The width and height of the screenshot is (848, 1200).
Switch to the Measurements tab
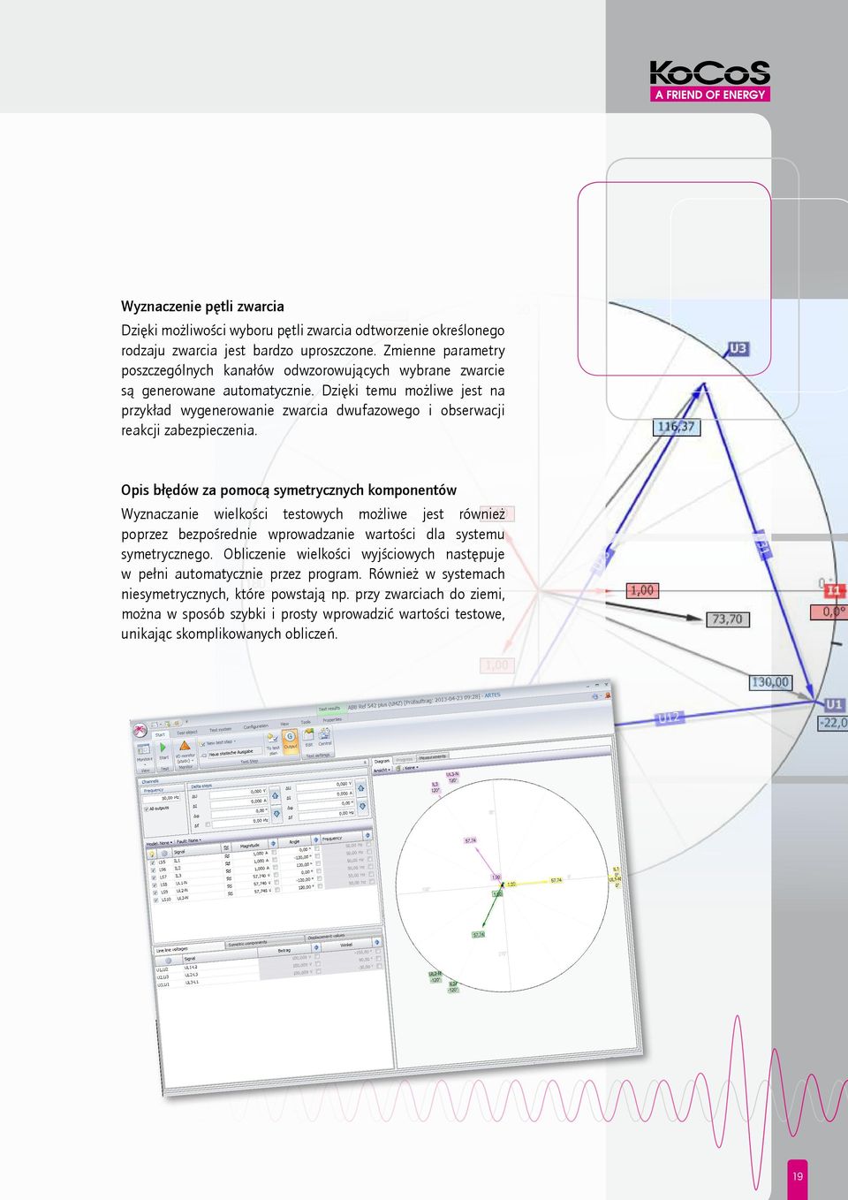[x=433, y=757]
